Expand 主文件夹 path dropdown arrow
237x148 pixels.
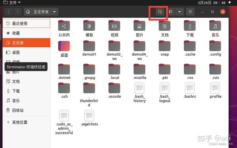[x=55, y=11]
